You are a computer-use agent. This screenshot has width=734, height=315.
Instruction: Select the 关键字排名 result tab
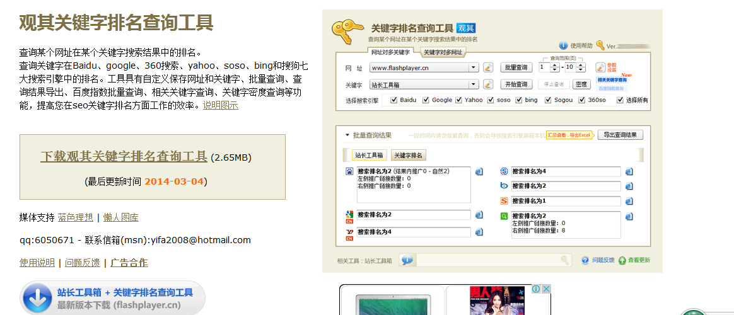click(x=409, y=155)
